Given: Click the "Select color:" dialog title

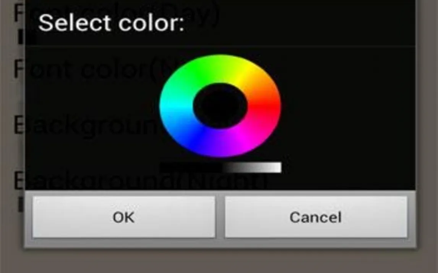Looking at the screenshot, I should 111,22.
